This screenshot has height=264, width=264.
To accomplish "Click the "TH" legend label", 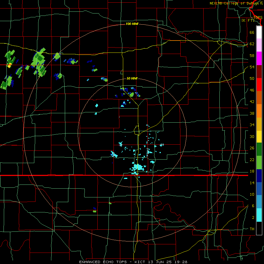I will tap(252, 229).
